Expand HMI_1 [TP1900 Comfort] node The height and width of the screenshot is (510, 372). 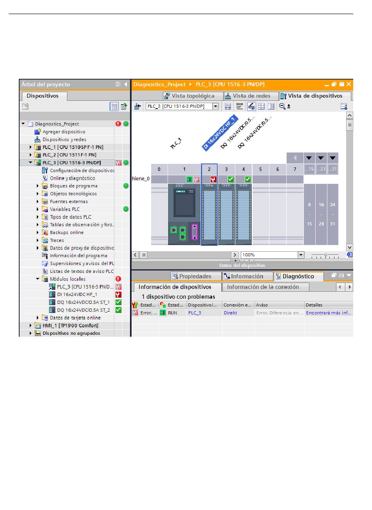31,325
